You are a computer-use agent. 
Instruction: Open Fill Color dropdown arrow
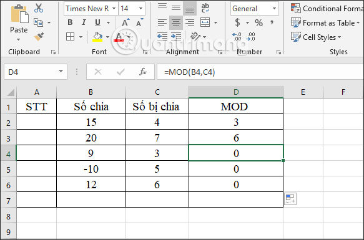[108, 37]
